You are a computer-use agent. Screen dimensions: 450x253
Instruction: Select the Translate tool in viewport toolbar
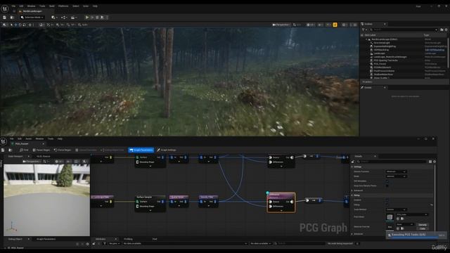(x=15, y=25)
